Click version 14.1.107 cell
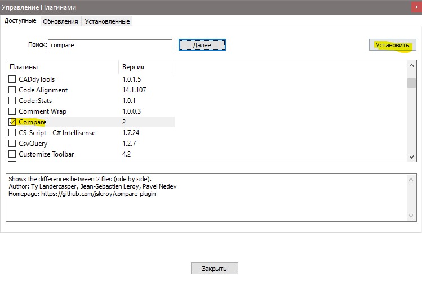 click(134, 90)
